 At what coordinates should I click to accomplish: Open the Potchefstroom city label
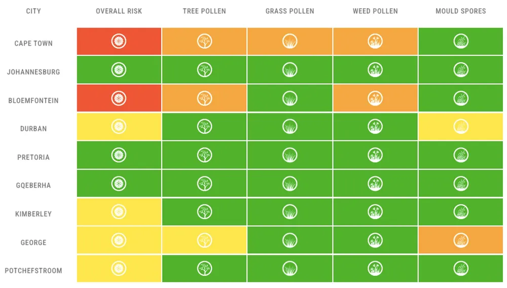coord(33,271)
